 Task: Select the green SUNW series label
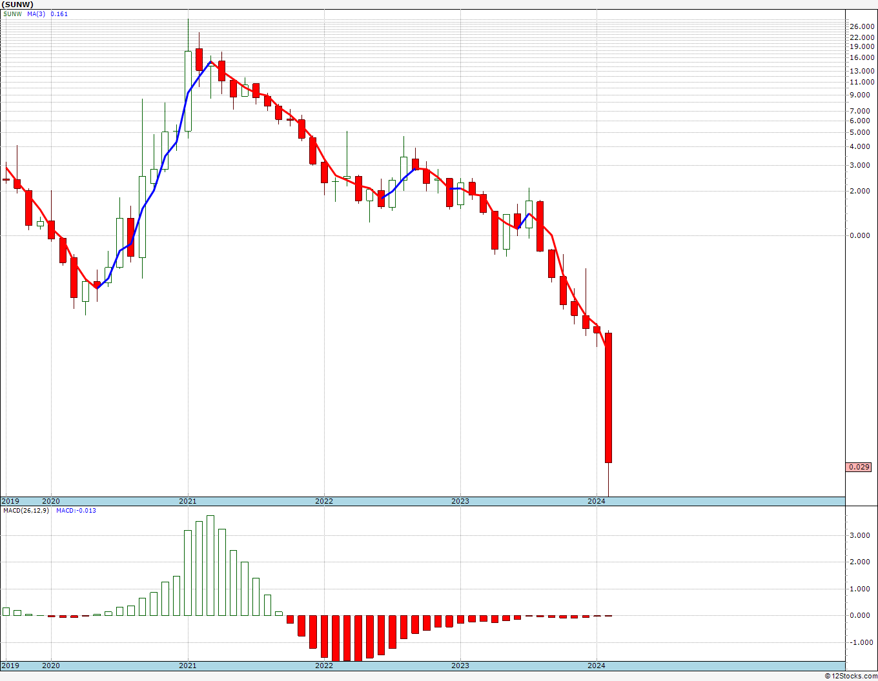click(x=12, y=14)
